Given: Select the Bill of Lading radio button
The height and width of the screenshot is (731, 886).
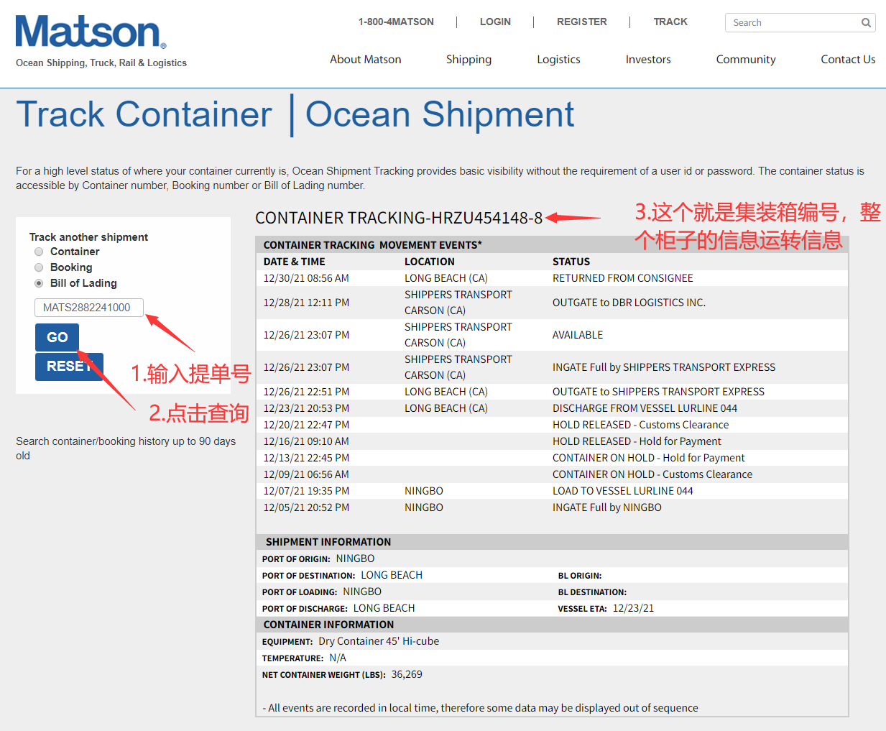Looking at the screenshot, I should point(39,283).
